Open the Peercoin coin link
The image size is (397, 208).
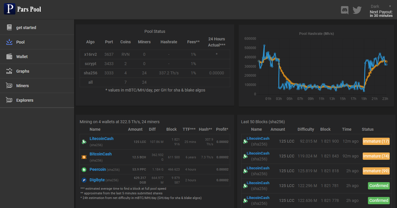tap(98, 169)
